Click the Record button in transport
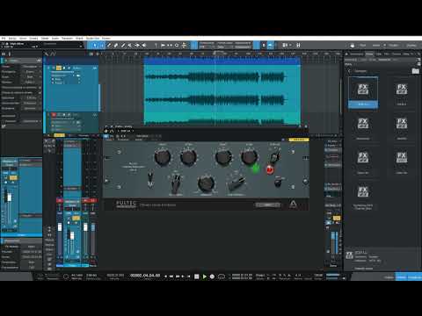The height and width of the screenshot is (316, 422). (212, 276)
